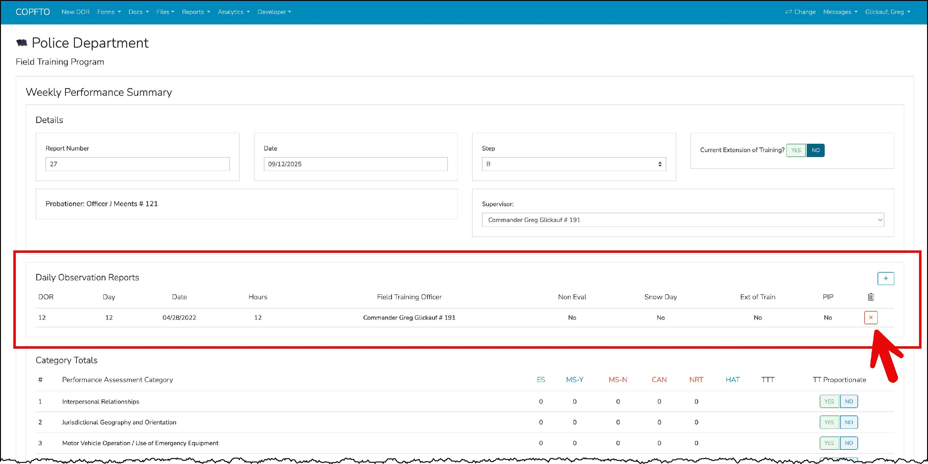This screenshot has width=928, height=464.
Task: Click the red X to remove DOR 12
Action: point(870,317)
